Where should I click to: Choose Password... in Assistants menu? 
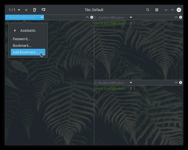(x=28, y=39)
